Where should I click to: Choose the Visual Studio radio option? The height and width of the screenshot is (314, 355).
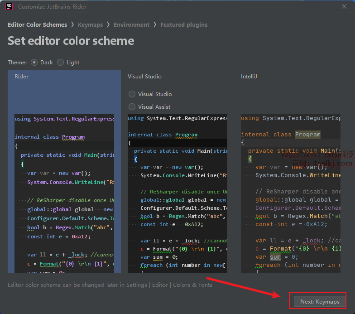click(132, 94)
